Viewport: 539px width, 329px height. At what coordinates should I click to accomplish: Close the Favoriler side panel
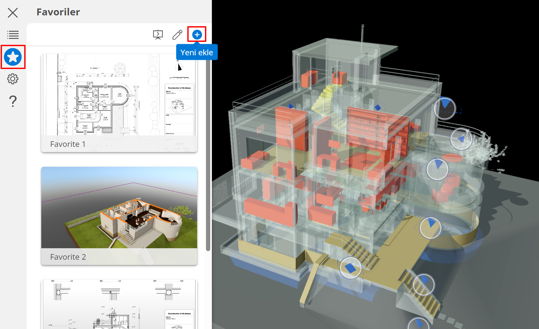13,13
